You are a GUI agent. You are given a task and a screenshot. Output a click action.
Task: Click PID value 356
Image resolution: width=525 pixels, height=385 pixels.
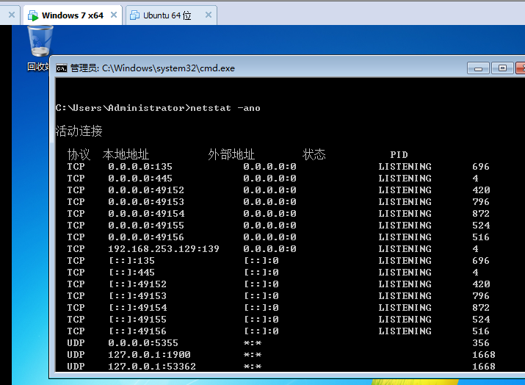click(481, 343)
